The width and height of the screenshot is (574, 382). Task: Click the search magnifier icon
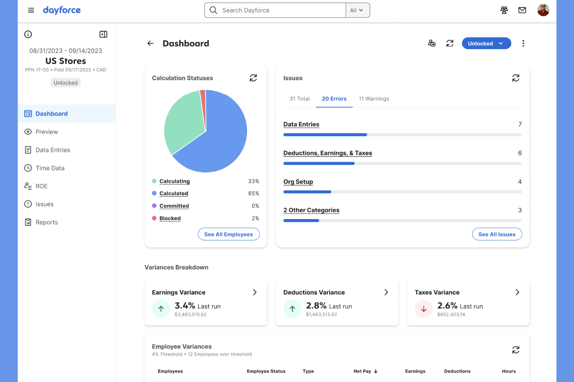pos(213,10)
